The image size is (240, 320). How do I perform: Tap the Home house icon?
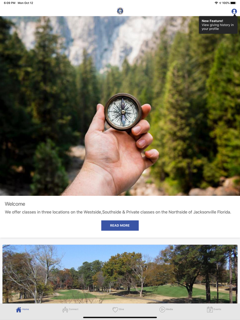pos(19,310)
